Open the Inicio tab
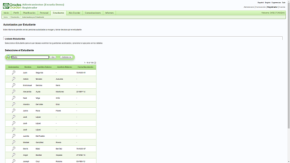Image resolution: width=290 pixels, height=163 pixels. point(6,13)
